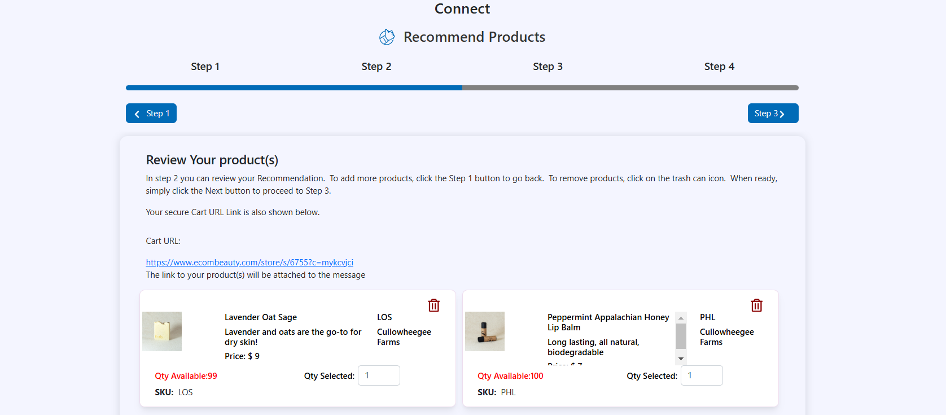
Task: Click scroll-down arrow in lip balm description
Action: click(681, 359)
